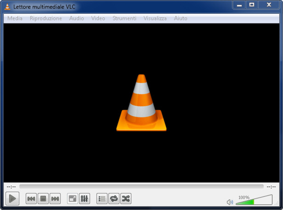This screenshot has height=210, width=283.
Task: Open the Visualizza menu
Action: coord(155,18)
